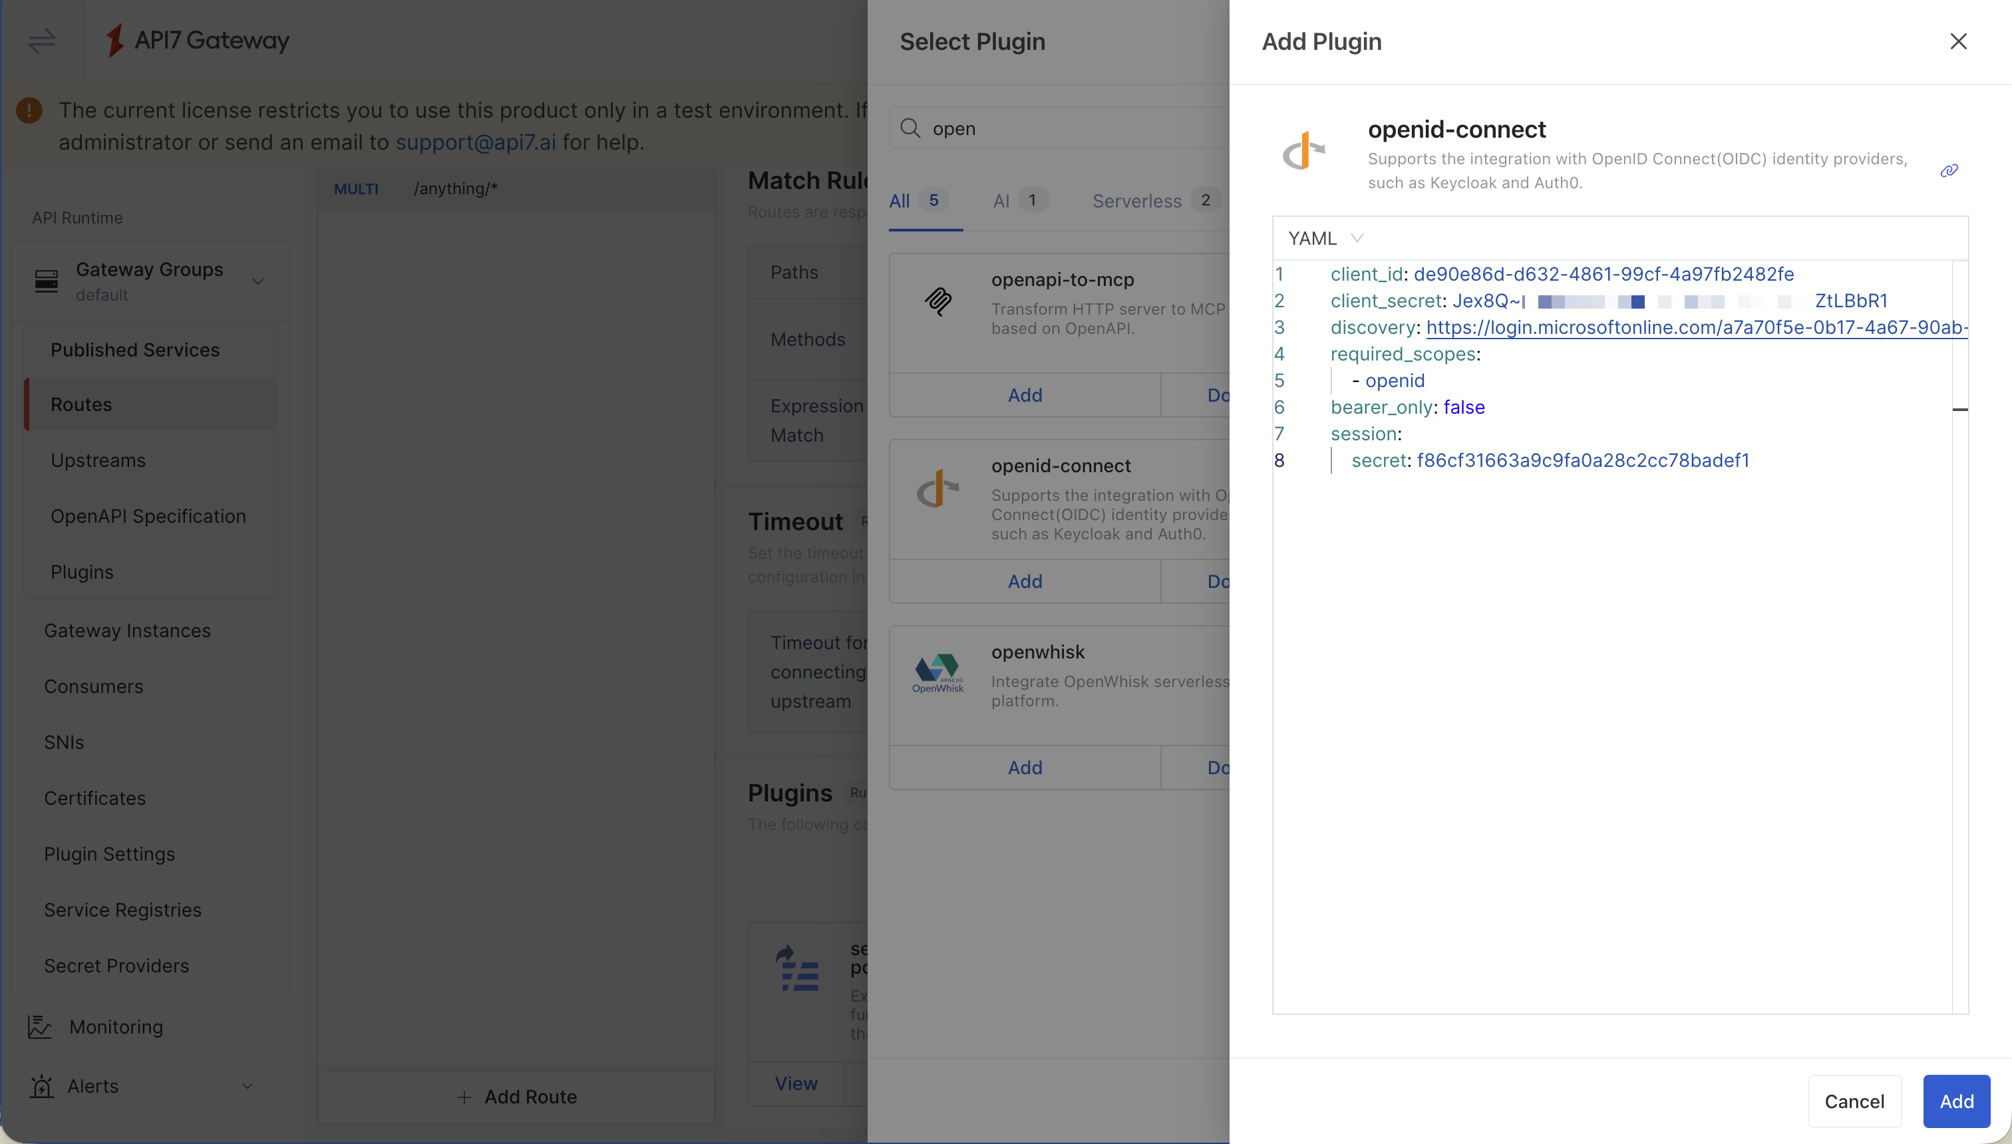Click the OpenWhisk plugin icon
The height and width of the screenshot is (1144, 2012).
[x=937, y=672]
